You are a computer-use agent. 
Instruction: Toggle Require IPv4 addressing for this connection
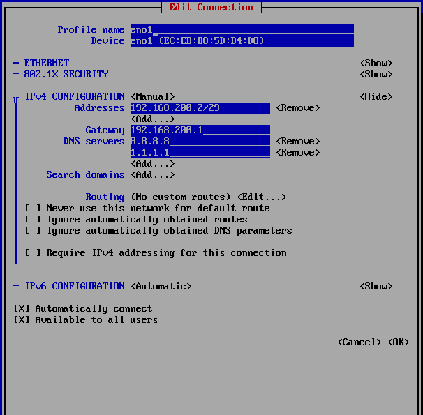click(x=156, y=253)
